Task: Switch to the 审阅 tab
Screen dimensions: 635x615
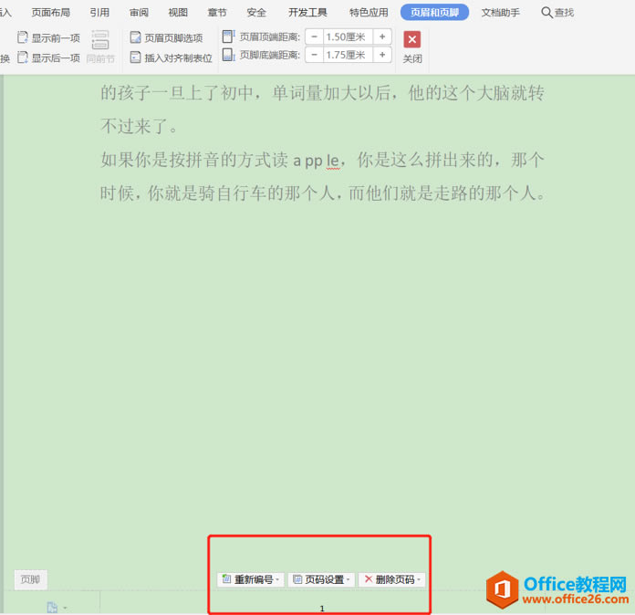Action: pos(139,13)
